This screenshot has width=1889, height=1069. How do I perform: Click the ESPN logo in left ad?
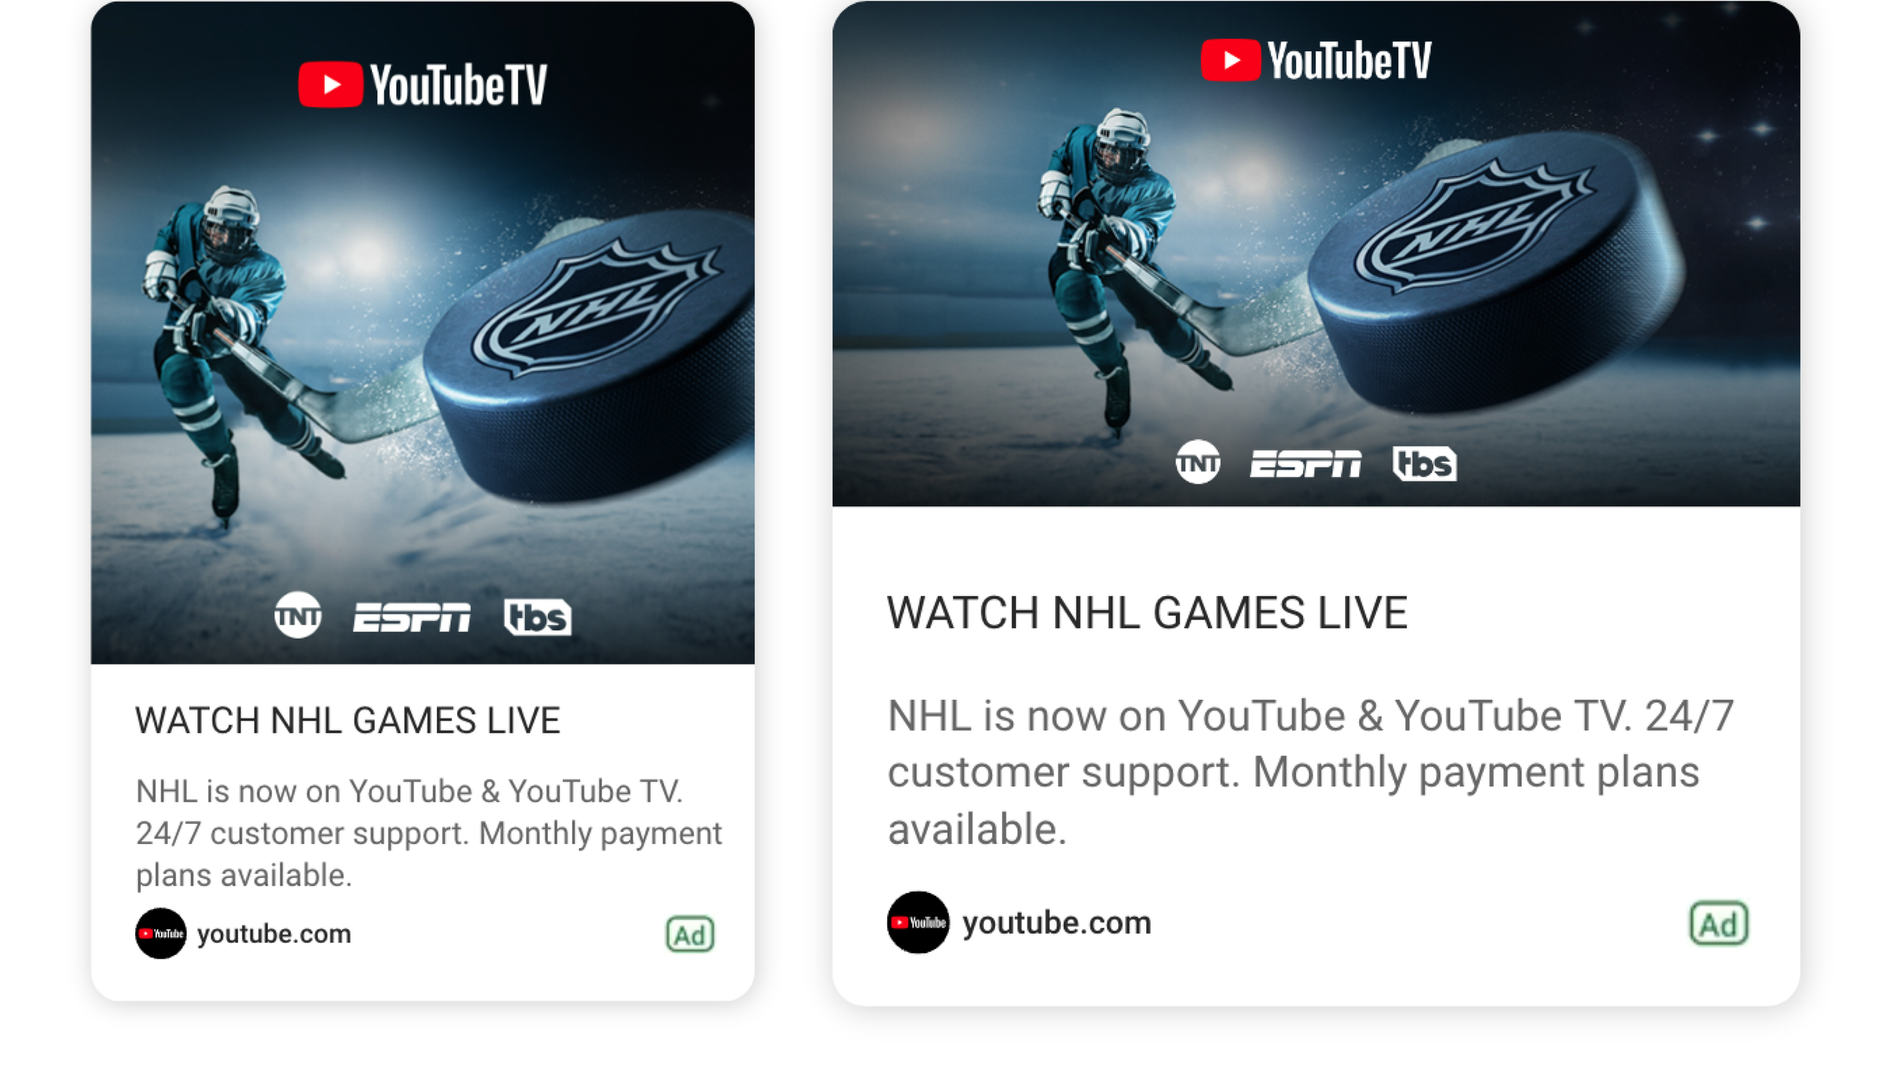tap(412, 616)
